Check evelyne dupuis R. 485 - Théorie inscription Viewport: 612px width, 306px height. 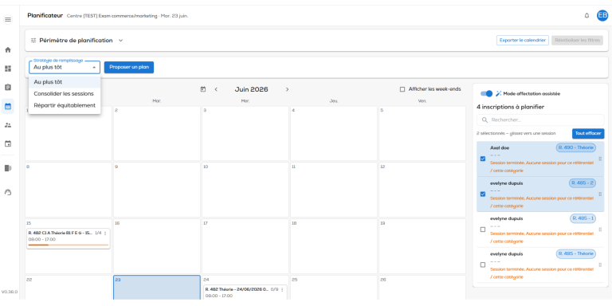tap(483, 265)
